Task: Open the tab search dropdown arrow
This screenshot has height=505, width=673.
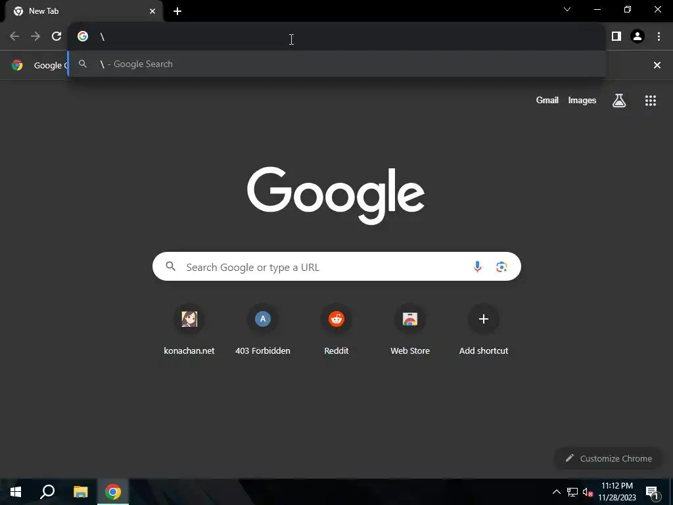Action: point(567,9)
